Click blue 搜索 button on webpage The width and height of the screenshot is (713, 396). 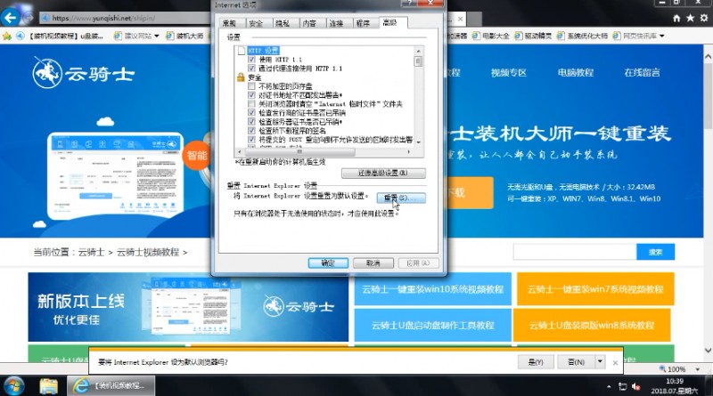click(x=655, y=252)
